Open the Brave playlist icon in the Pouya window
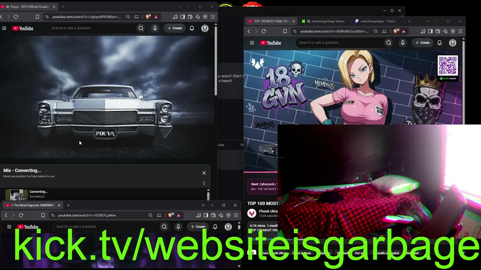The image size is (481, 270). [x=175, y=16]
